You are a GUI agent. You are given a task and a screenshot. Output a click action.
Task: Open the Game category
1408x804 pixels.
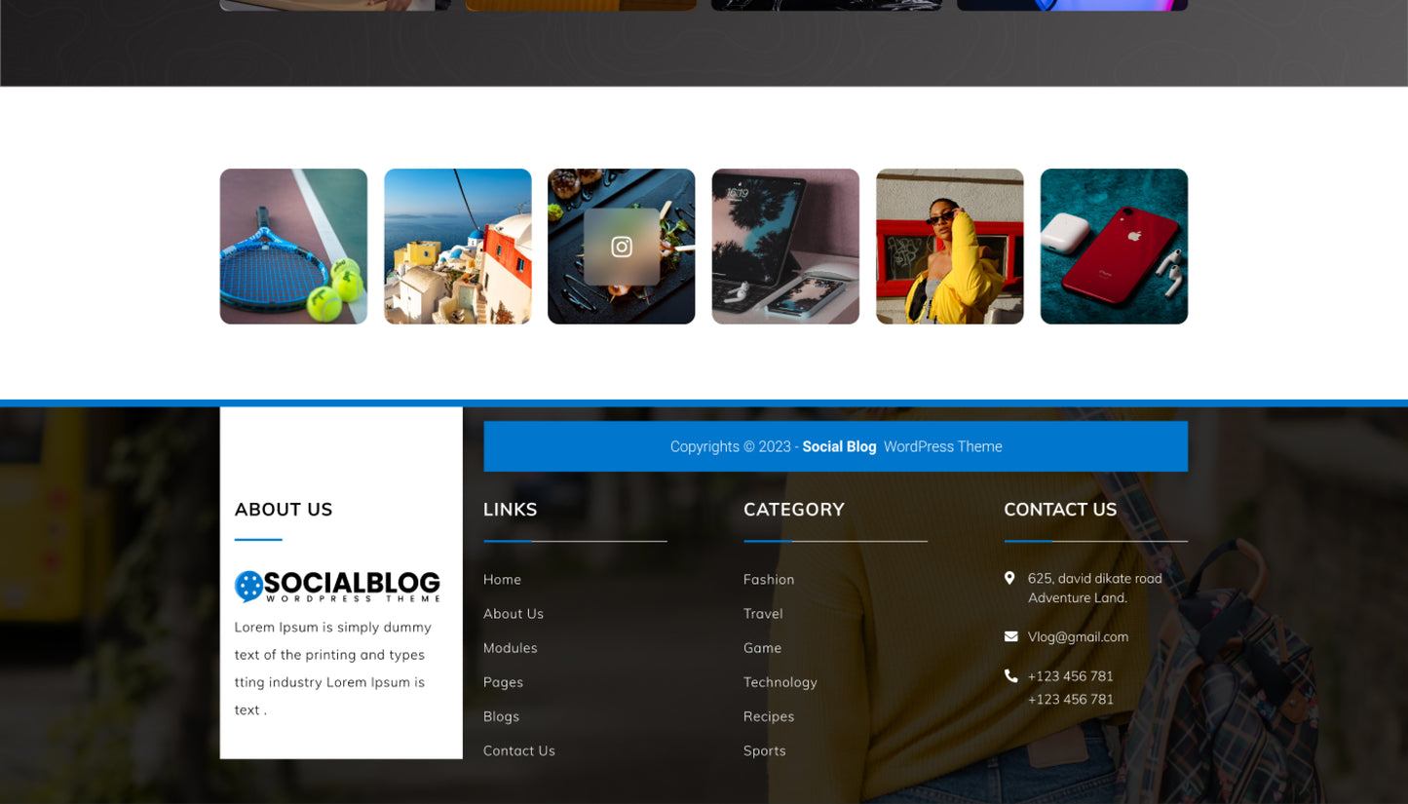pyautogui.click(x=762, y=647)
